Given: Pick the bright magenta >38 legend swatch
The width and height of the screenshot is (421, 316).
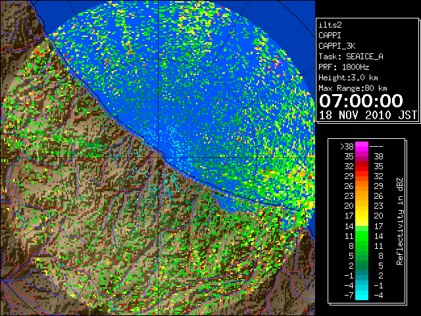Looking at the screenshot, I should [362, 146].
